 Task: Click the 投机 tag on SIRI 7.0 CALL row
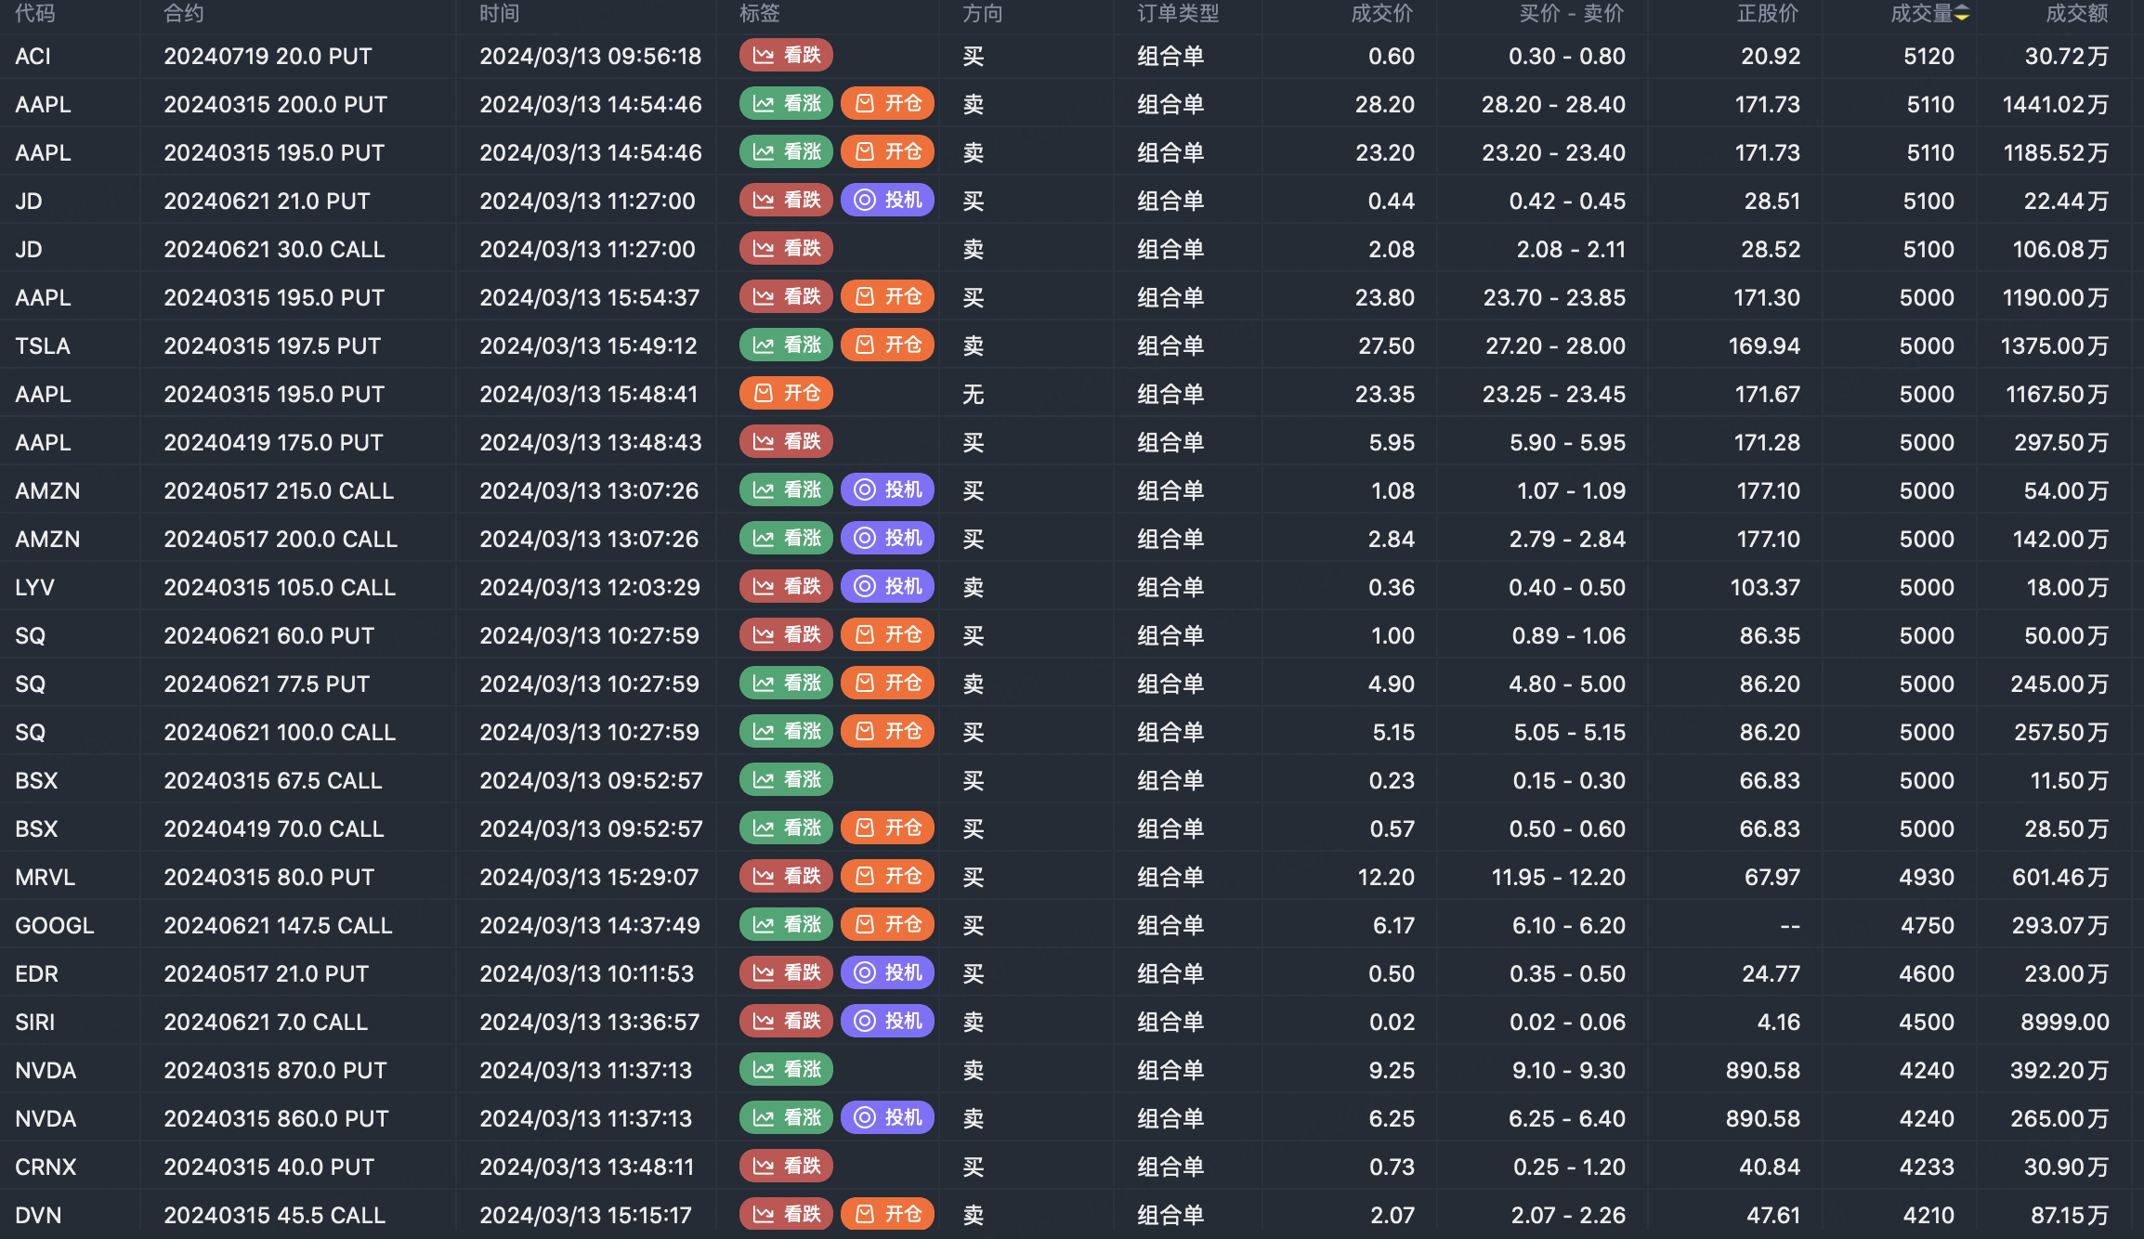pyautogui.click(x=887, y=1022)
